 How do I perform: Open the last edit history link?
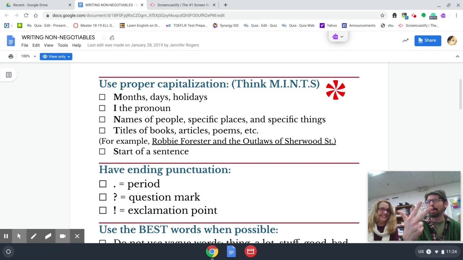143,45
